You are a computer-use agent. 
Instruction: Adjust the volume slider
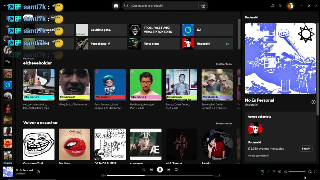(297, 172)
